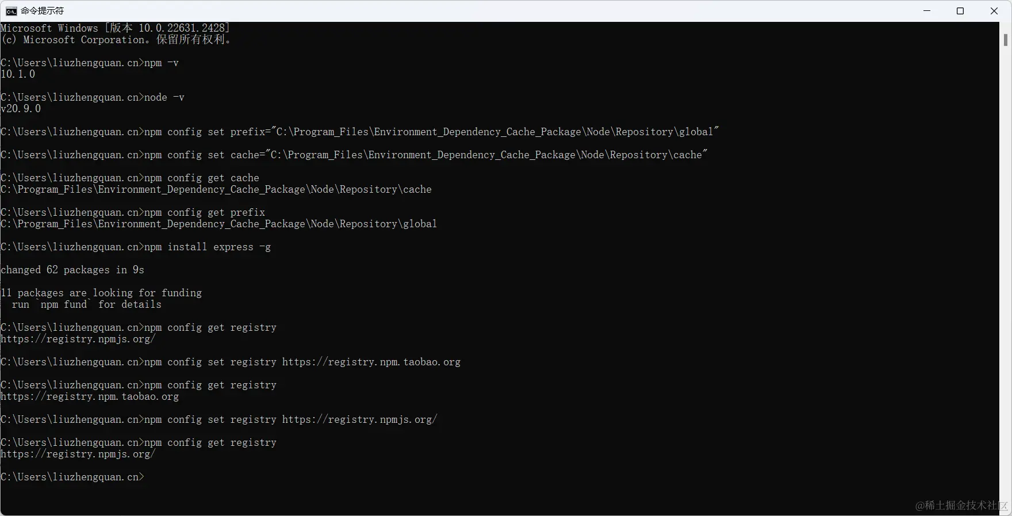Click the Repository\cache path output line
The image size is (1012, 516).
tap(216, 189)
